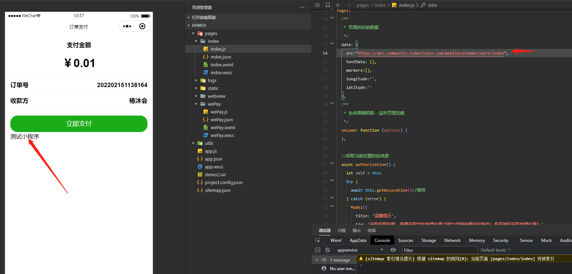Open the Mock devtools tab
Viewport: 572px width, 274px height.
click(x=546, y=240)
